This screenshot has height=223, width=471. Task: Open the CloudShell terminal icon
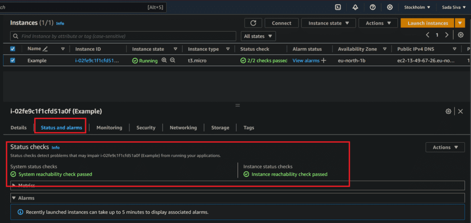pos(338,7)
